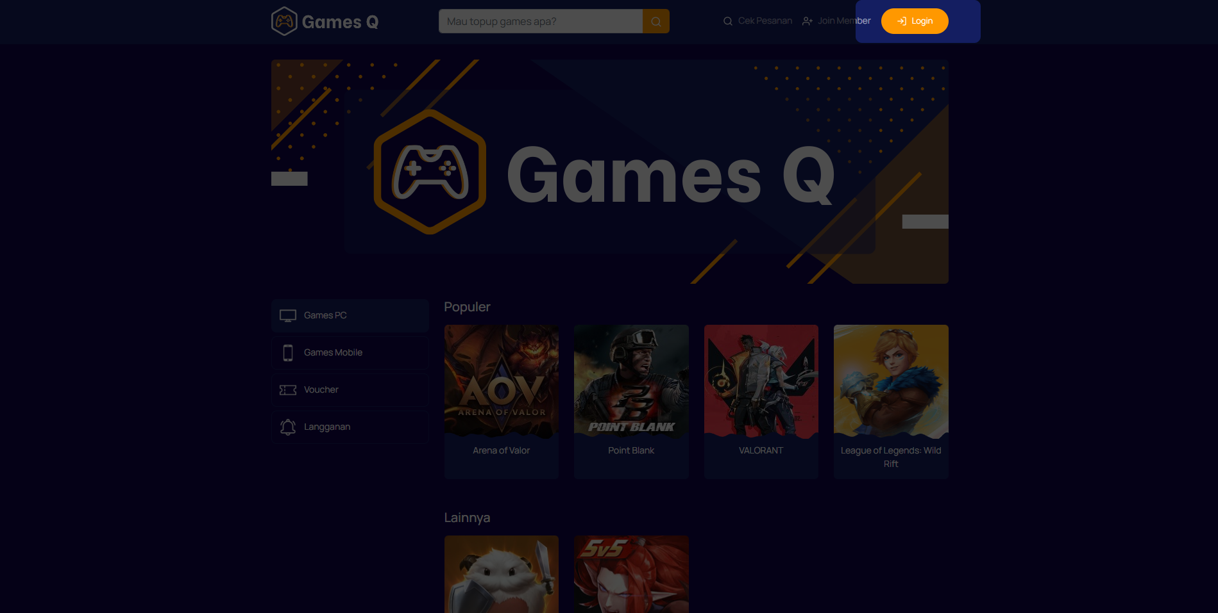
Task: Click the banner's right gray slide control
Action: tap(925, 222)
